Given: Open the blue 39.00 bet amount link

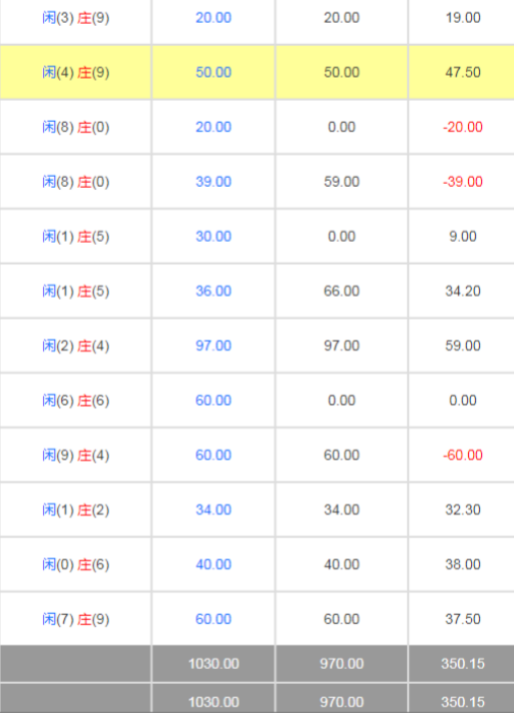Looking at the screenshot, I should 214,182.
